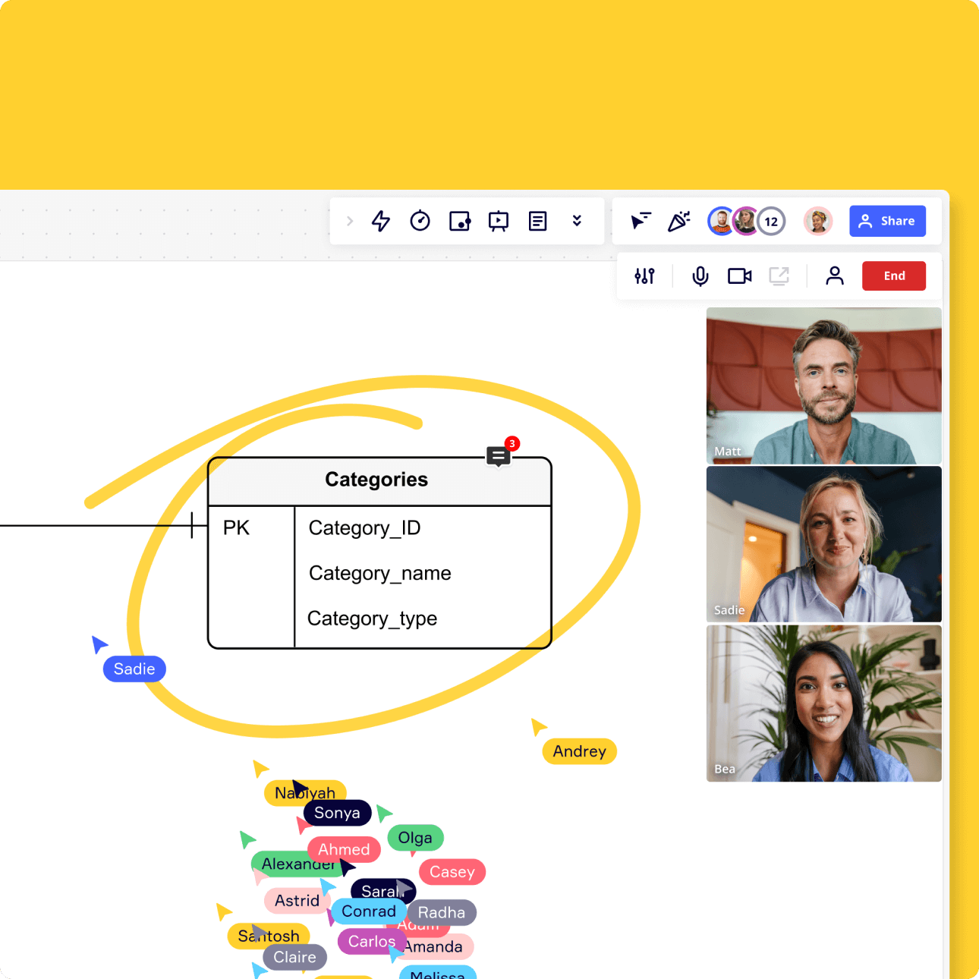
Task: Mute the microphone
Action: pos(699,275)
